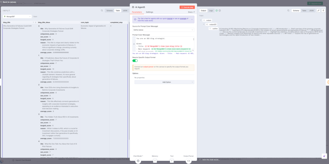Dismiss the agents tip banner
Screen dimensions: 329x164
(192, 20)
